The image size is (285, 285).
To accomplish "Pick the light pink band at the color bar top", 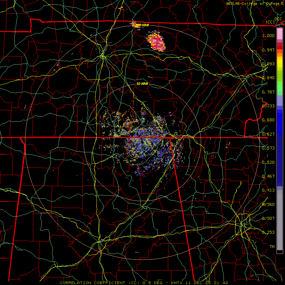I will click(x=280, y=34).
